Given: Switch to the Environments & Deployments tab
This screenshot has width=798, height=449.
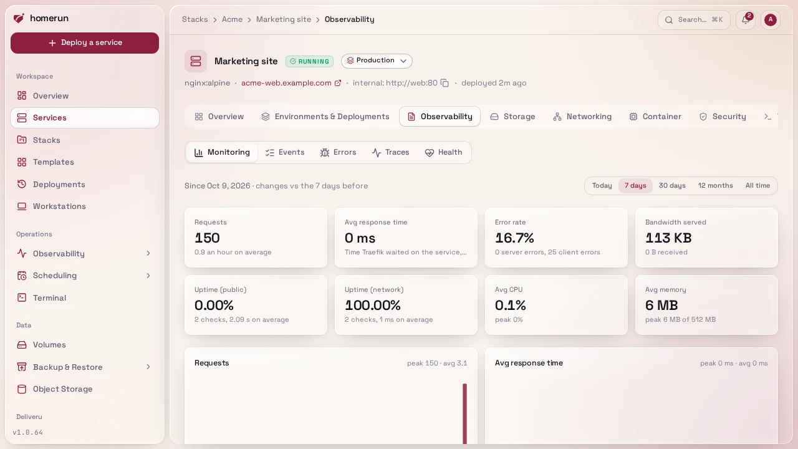Looking at the screenshot, I should point(325,117).
